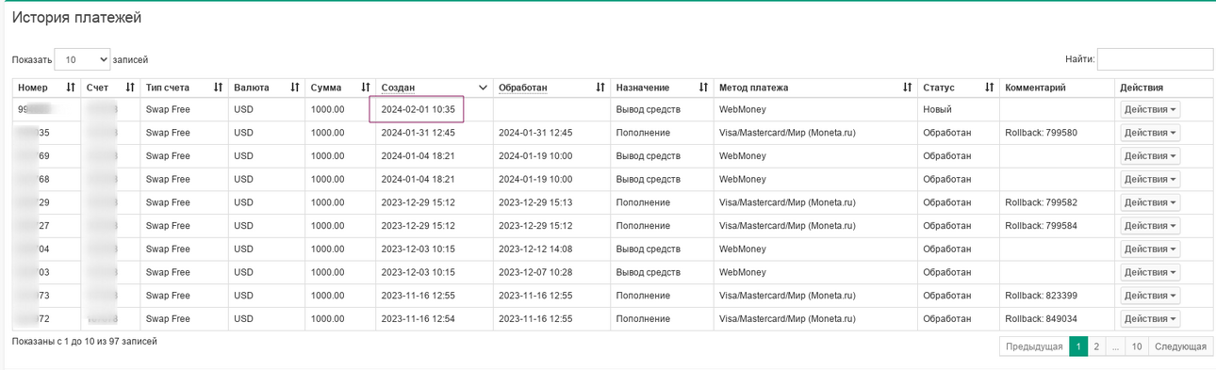1216x370 pixels.
Task: Click the Показаны с 1 до 10 из 97 записей text
Action: point(84,341)
